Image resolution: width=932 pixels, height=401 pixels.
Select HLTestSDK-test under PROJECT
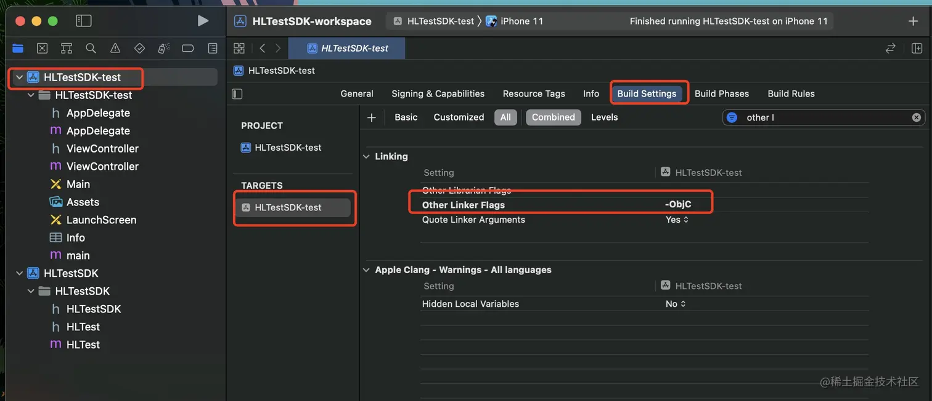pos(288,148)
